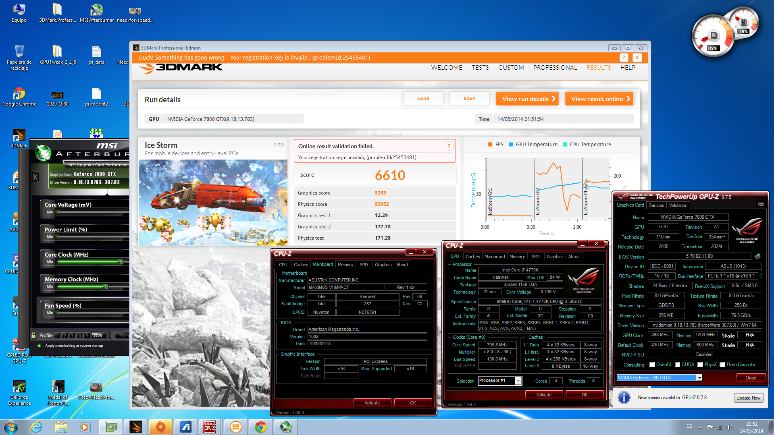Image resolution: width=774 pixels, height=435 pixels.
Task: Click Update Now in GPU-Z notice
Action: click(748, 398)
